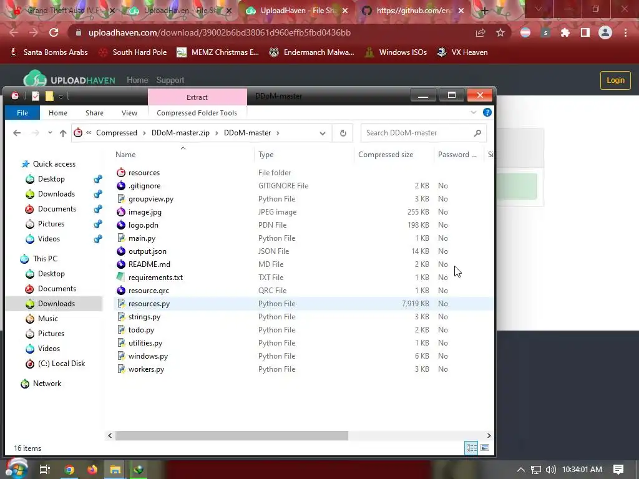Click the image.jpg file icon

(x=121, y=212)
